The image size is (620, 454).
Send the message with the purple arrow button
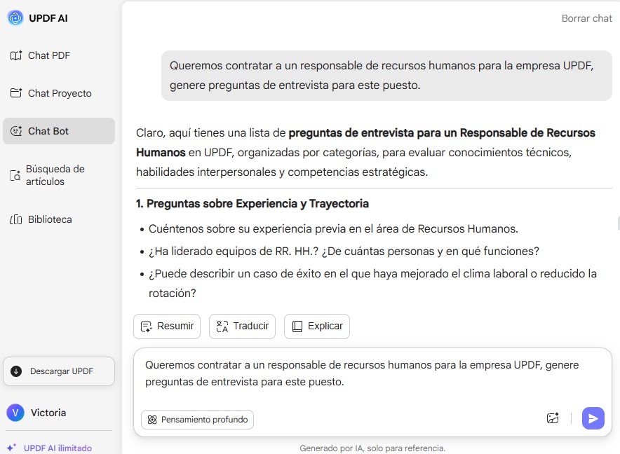pos(593,418)
